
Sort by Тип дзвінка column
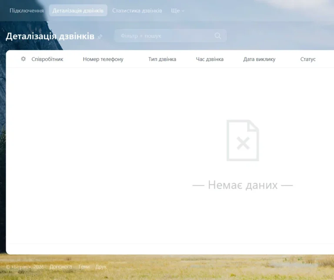[162, 59]
